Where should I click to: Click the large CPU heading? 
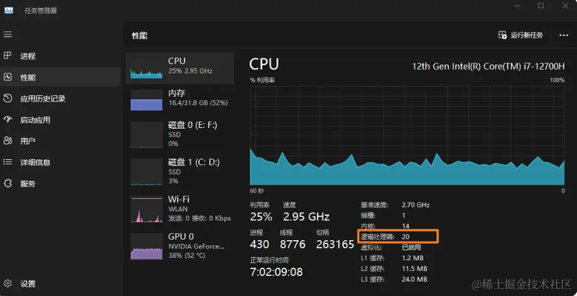264,65
